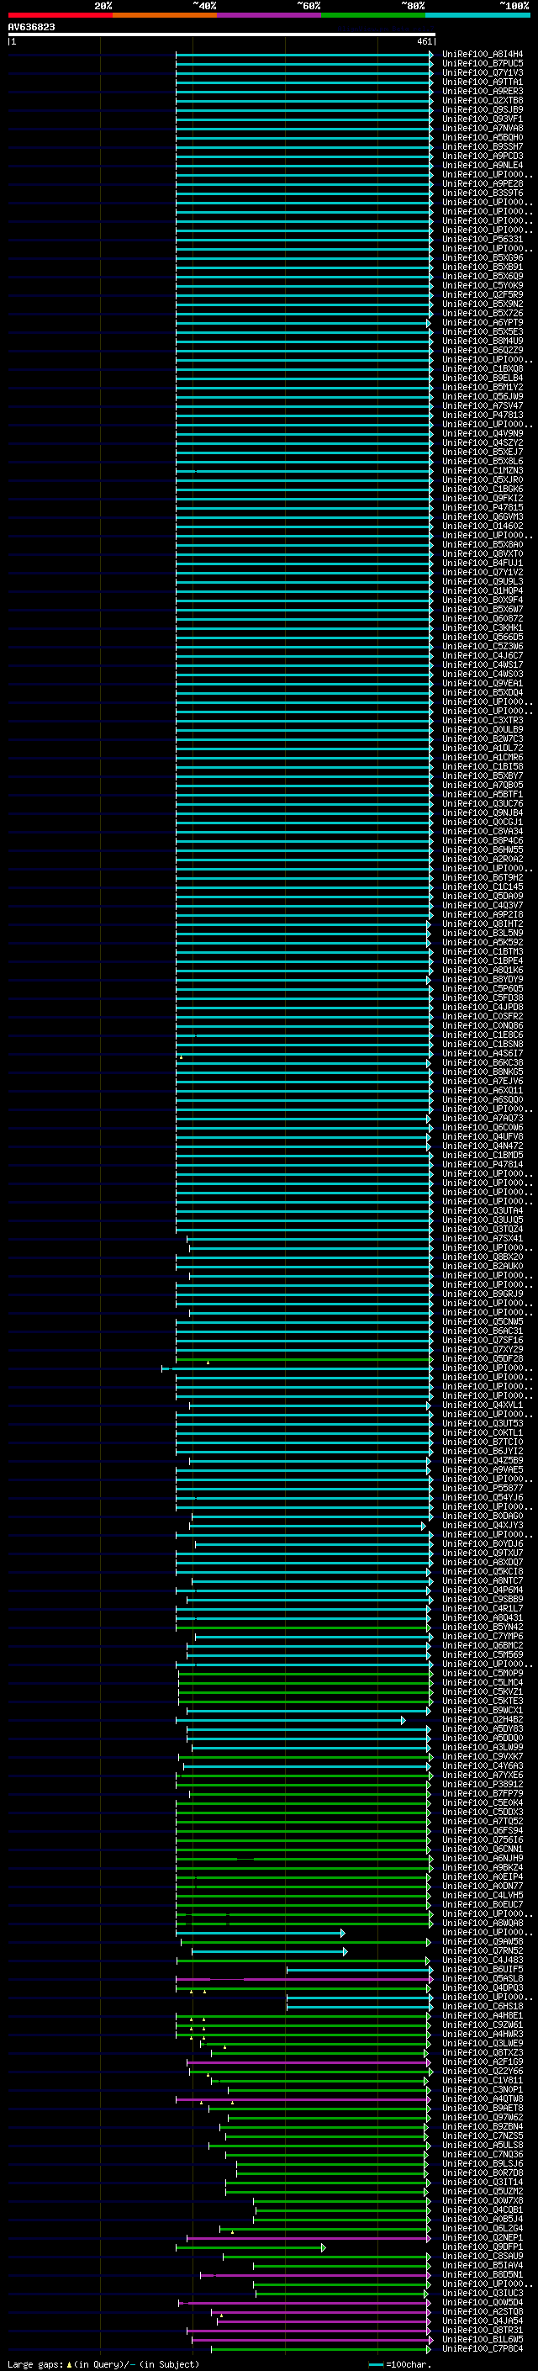Select hit label UniRef100_Q56JW9

(483, 397)
